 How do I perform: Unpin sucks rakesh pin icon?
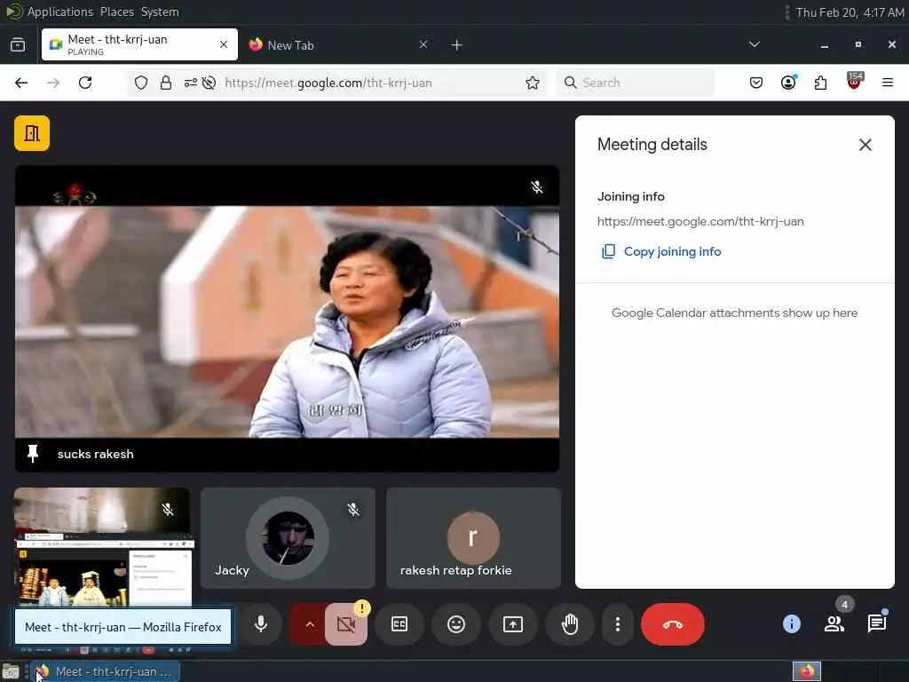(33, 454)
